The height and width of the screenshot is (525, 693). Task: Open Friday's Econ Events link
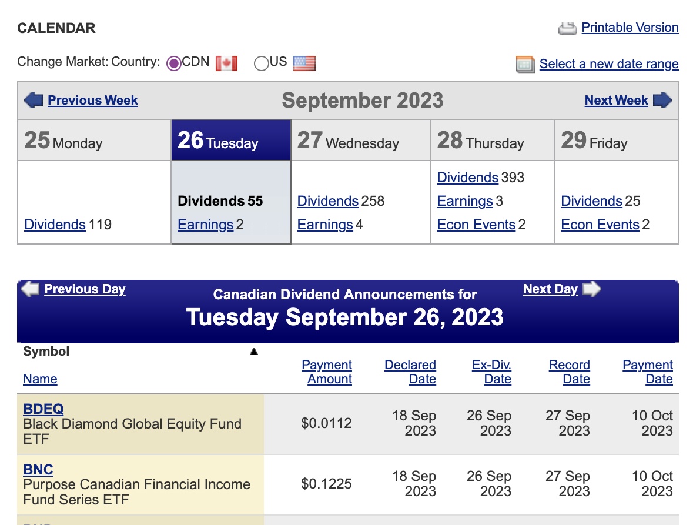coord(600,225)
